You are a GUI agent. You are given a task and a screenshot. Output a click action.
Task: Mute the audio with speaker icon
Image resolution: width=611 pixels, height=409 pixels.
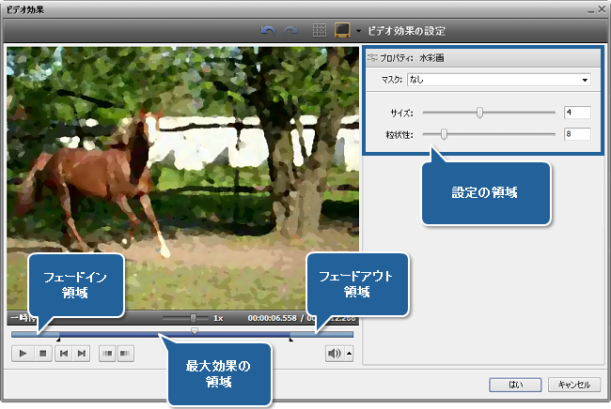click(335, 354)
